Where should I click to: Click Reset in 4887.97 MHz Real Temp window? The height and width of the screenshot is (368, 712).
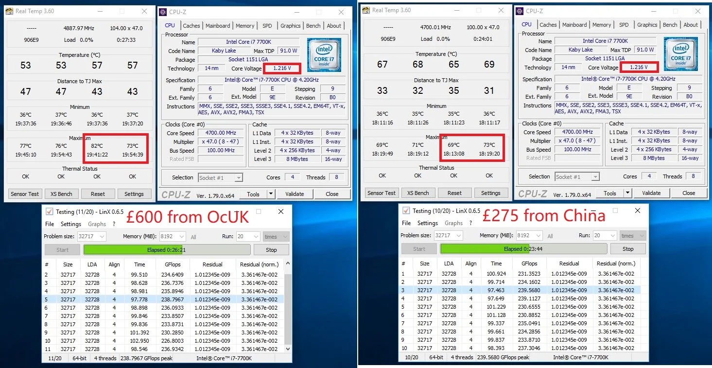(x=98, y=194)
